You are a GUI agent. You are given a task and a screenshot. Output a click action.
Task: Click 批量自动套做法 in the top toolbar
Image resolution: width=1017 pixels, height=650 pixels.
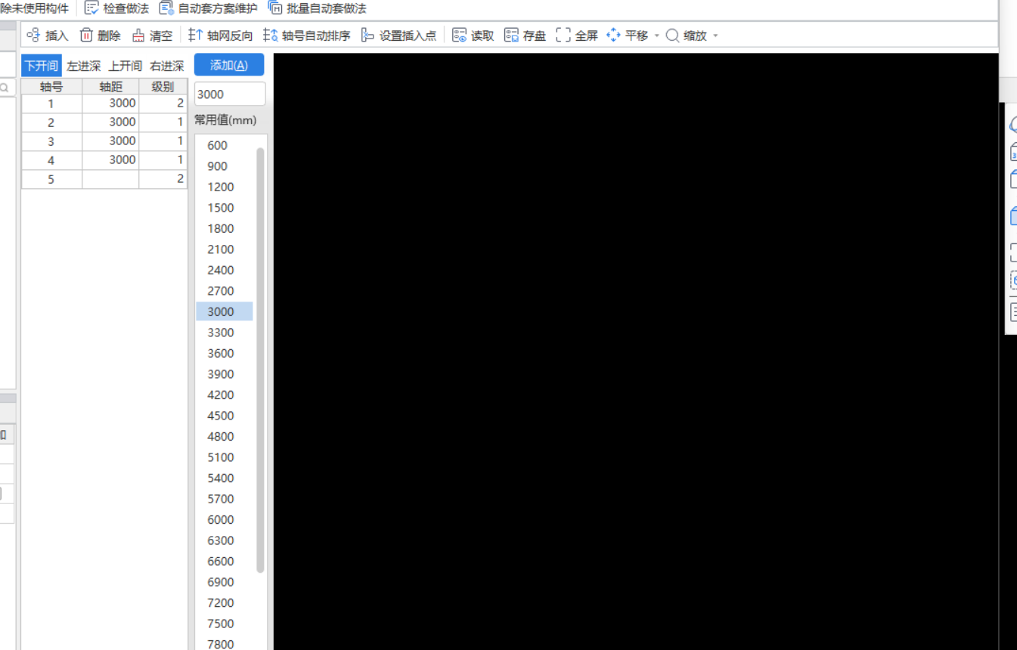point(317,8)
